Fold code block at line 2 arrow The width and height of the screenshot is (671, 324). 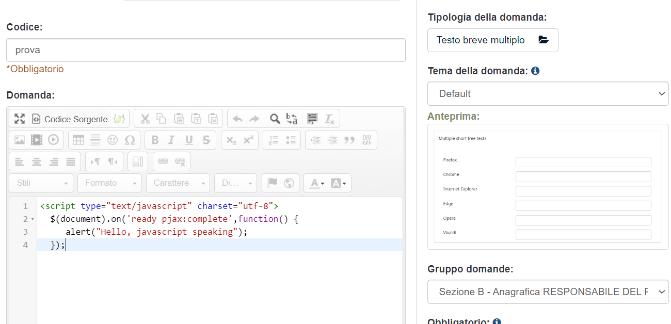coord(33,219)
